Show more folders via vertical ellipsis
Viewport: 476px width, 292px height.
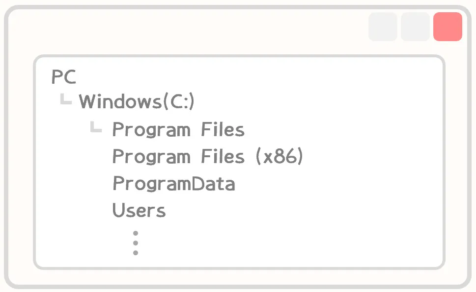pyautogui.click(x=136, y=243)
